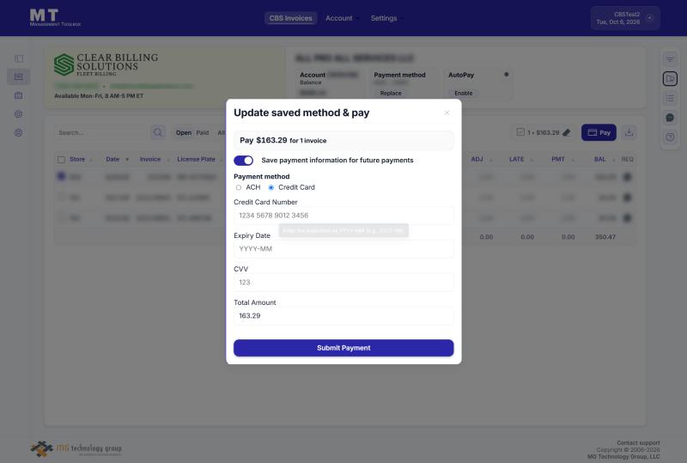Click the search magnifier button
687x463 pixels.
pos(158,132)
